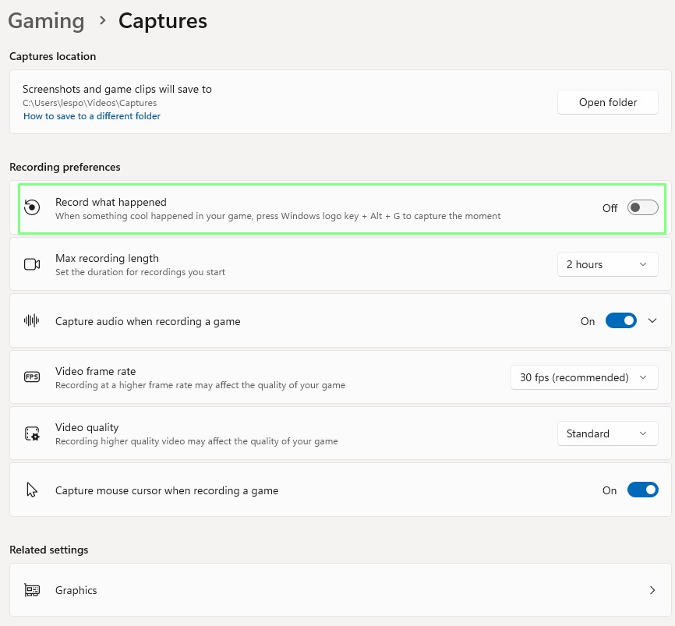Click the FPS icon next to Video frame rate
This screenshot has width=675, height=626.
[x=32, y=377]
